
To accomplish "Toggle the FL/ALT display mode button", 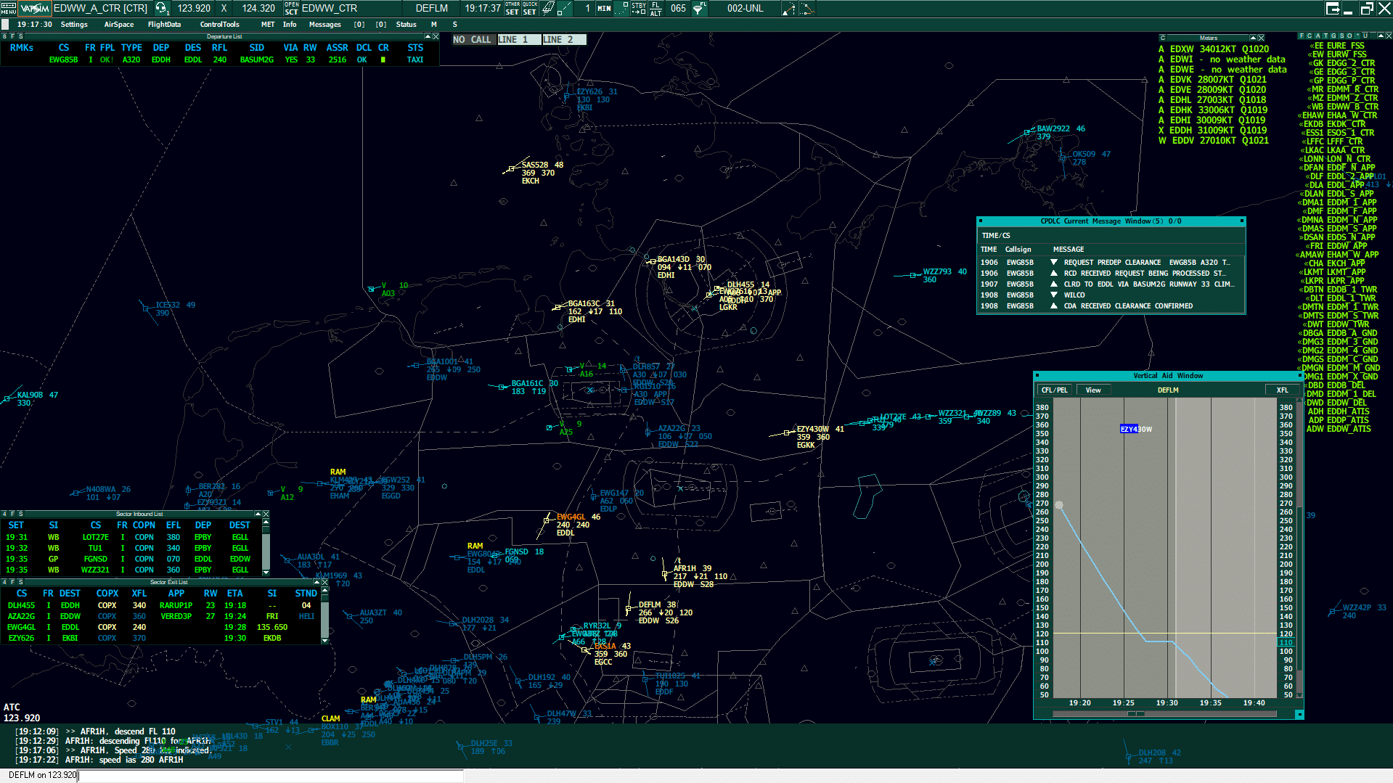I will click(655, 8).
